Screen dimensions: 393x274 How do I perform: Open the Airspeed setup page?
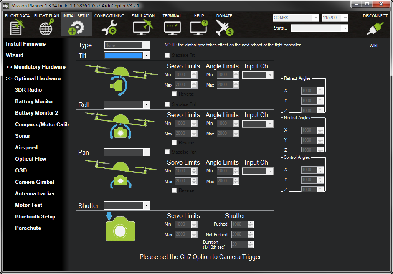pos(26,148)
